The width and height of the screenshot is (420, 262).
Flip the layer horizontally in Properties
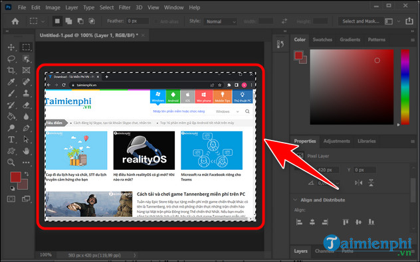(358, 183)
